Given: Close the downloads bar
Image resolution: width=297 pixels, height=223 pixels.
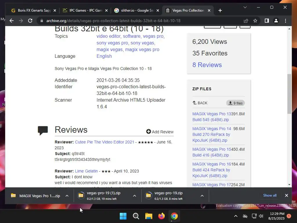Looking at the screenshot, I should tap(286, 195).
